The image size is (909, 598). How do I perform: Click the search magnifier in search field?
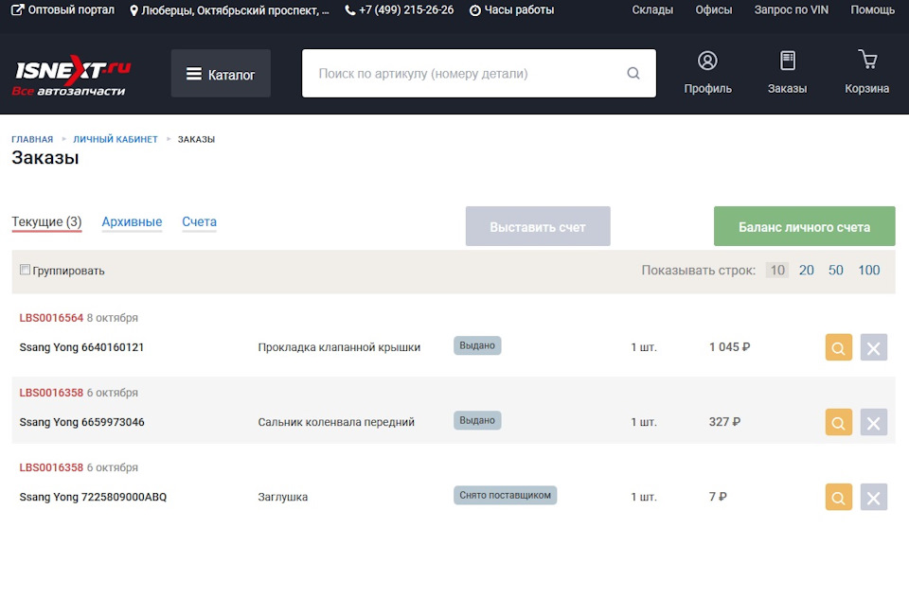(x=633, y=74)
